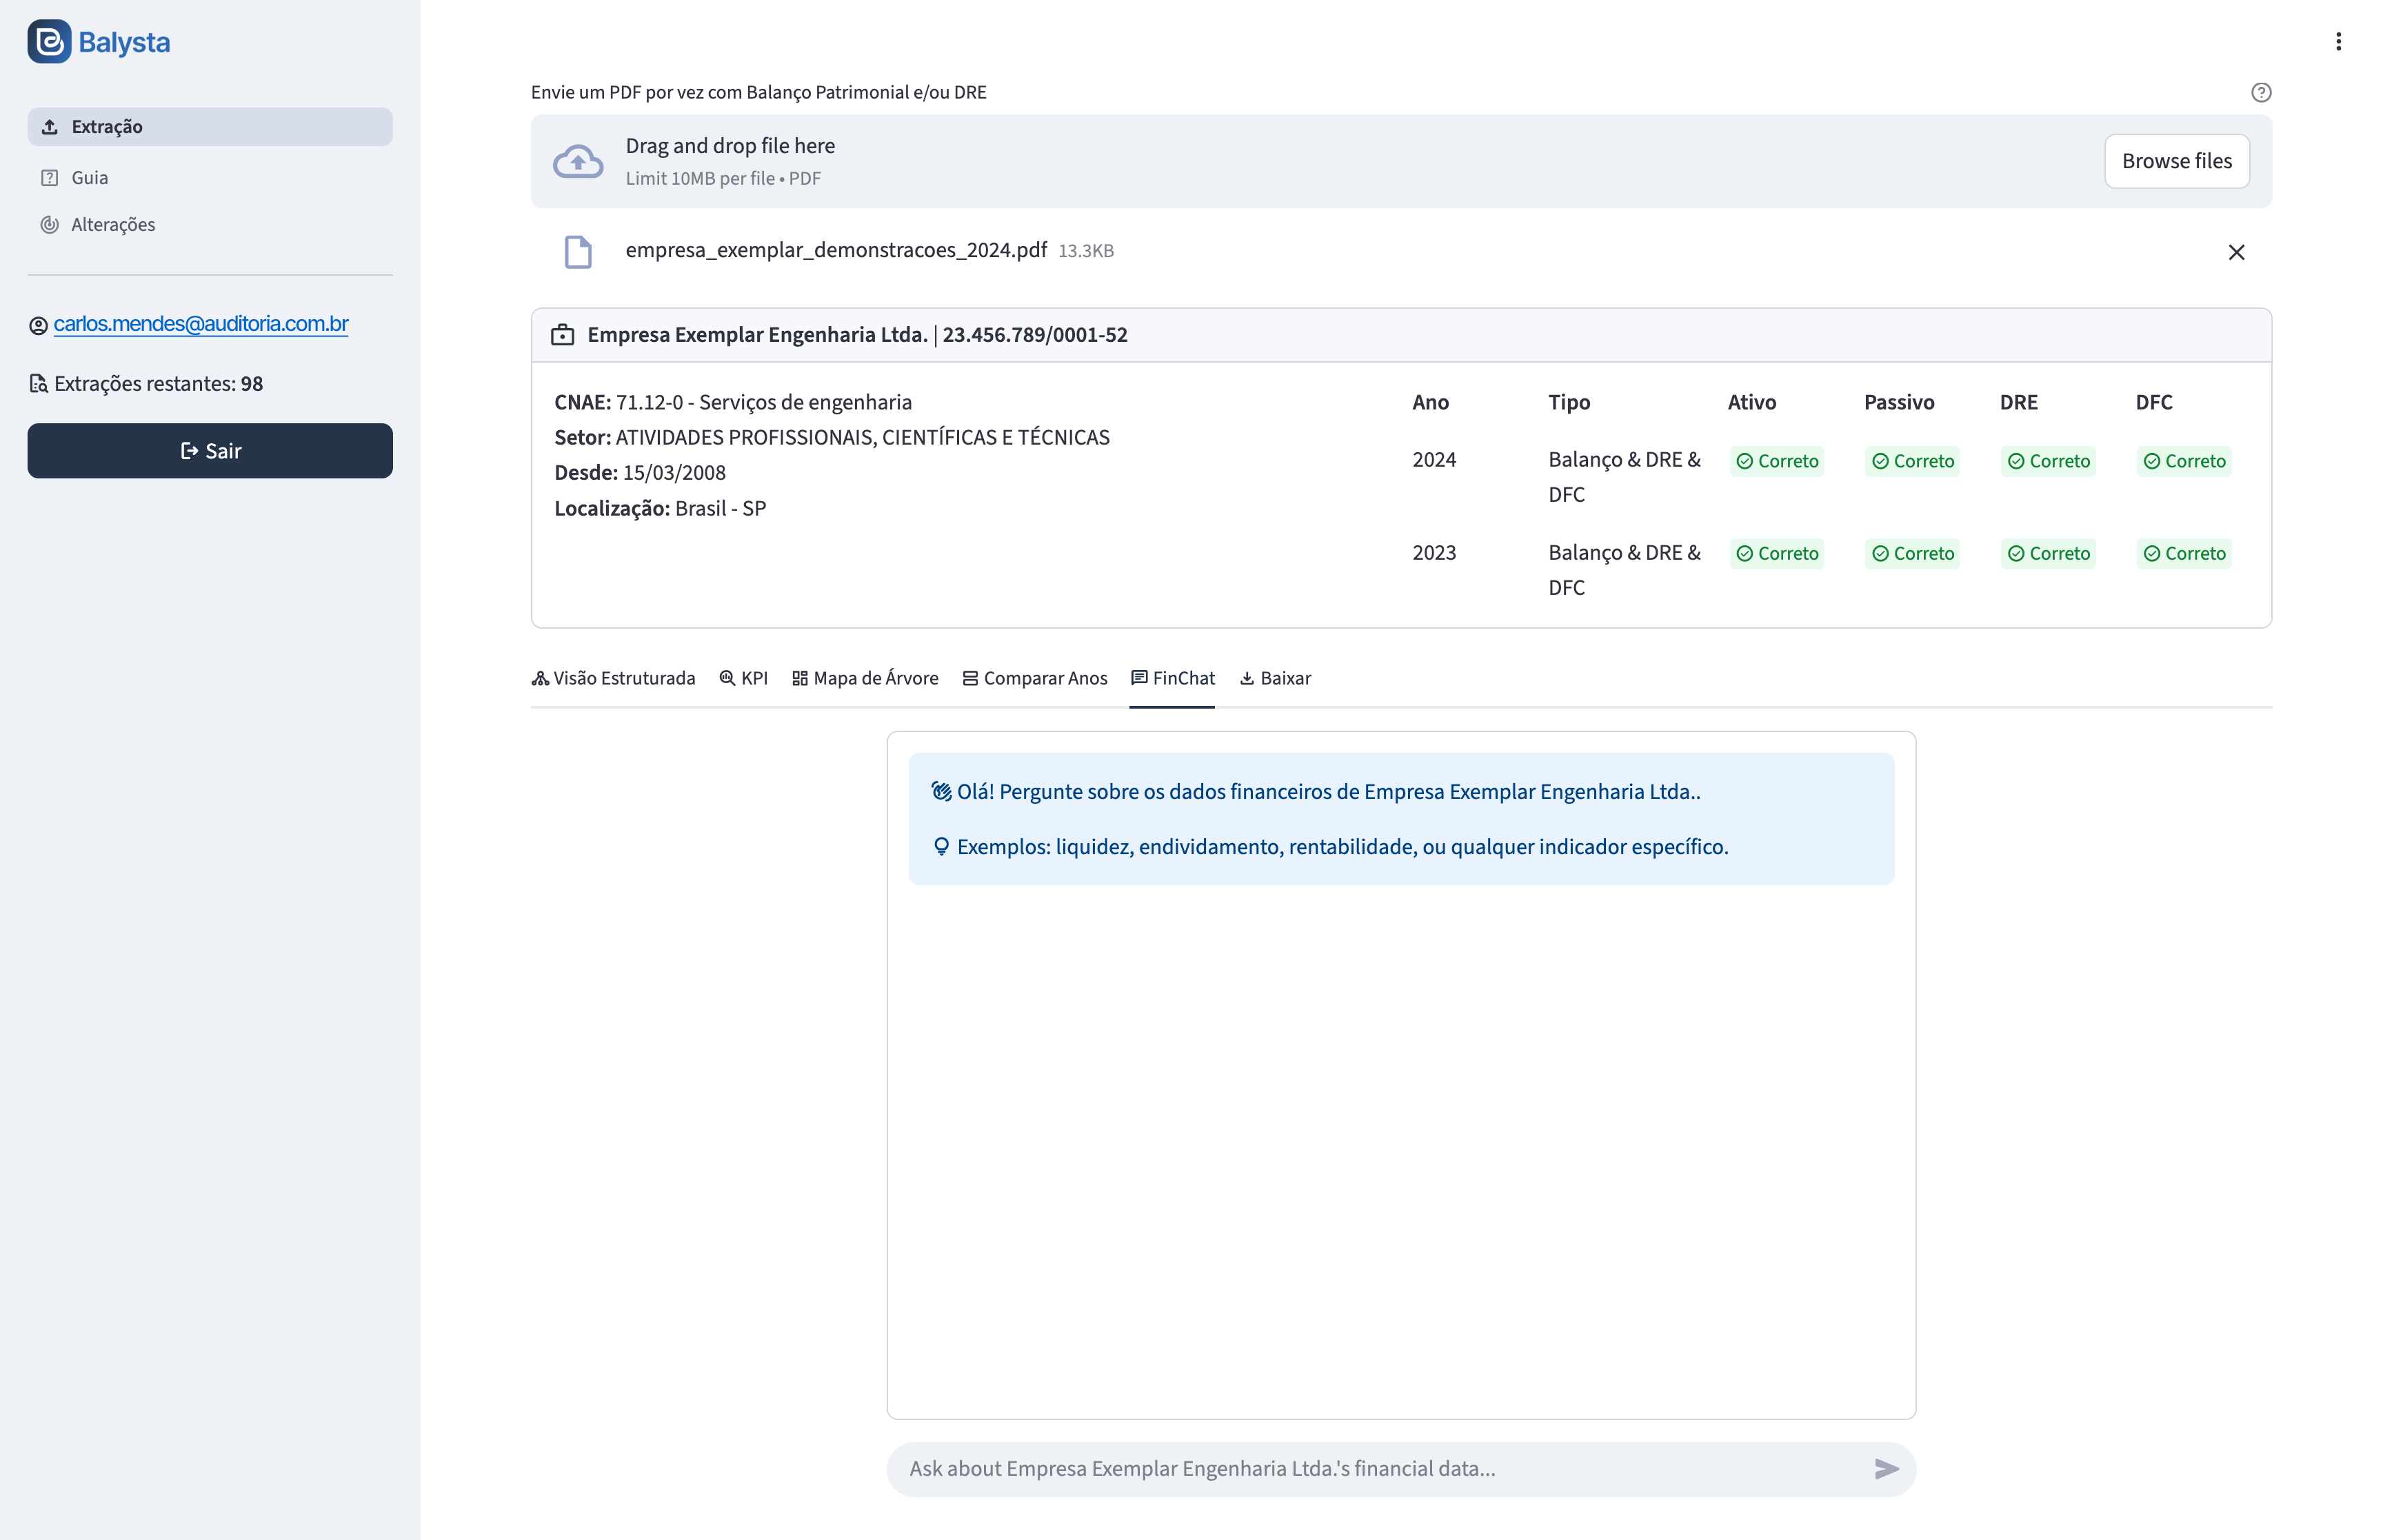This screenshot has width=2383, height=1540.
Task: Click the user account icon beside email
Action: [38, 326]
